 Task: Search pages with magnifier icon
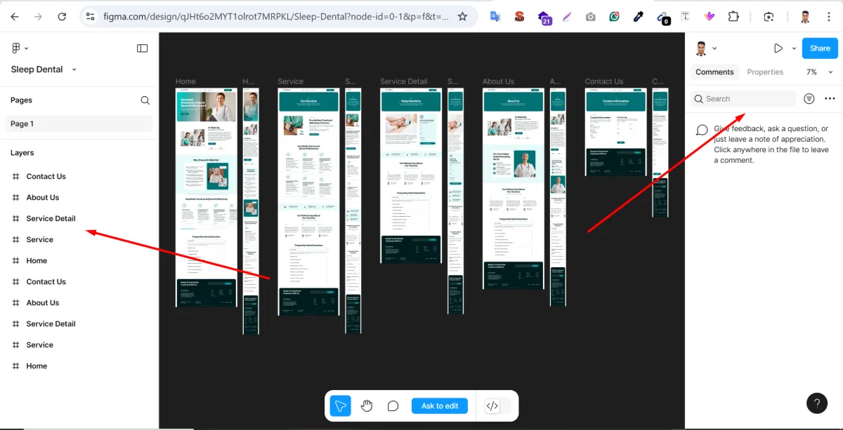click(145, 100)
